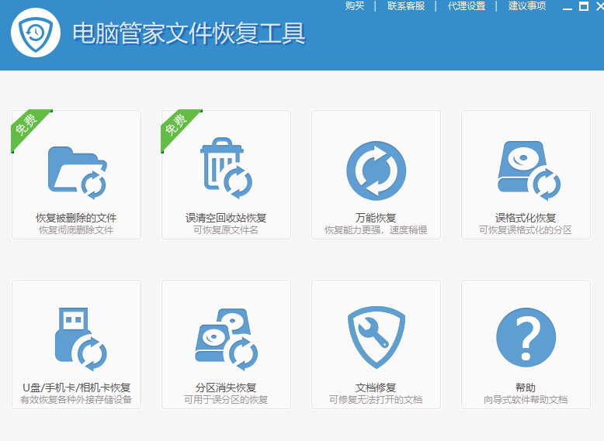Click the lost partition dual-disk icon
The image size is (604, 441).
coord(226,339)
